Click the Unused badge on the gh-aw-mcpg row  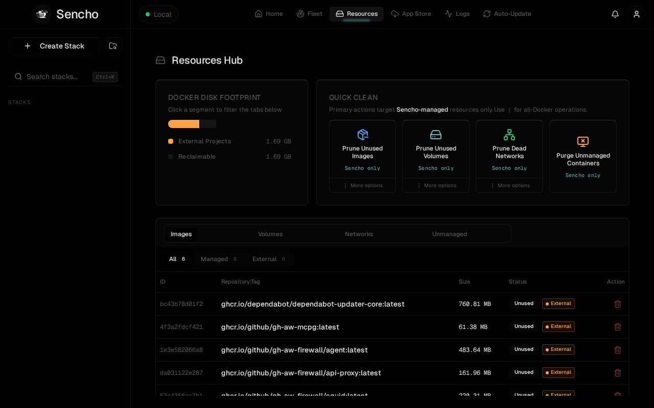point(524,327)
